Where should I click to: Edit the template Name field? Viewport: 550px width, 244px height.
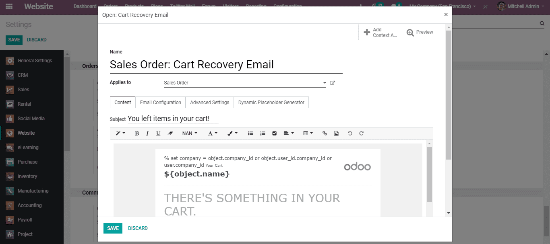[226, 65]
